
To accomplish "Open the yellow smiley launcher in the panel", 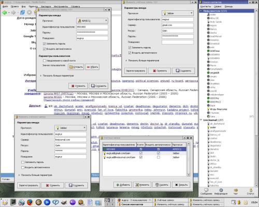I will coord(81,202).
